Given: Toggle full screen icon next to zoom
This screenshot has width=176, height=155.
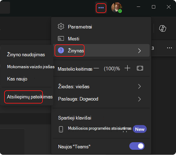Looking at the screenshot, I should click(140, 68).
